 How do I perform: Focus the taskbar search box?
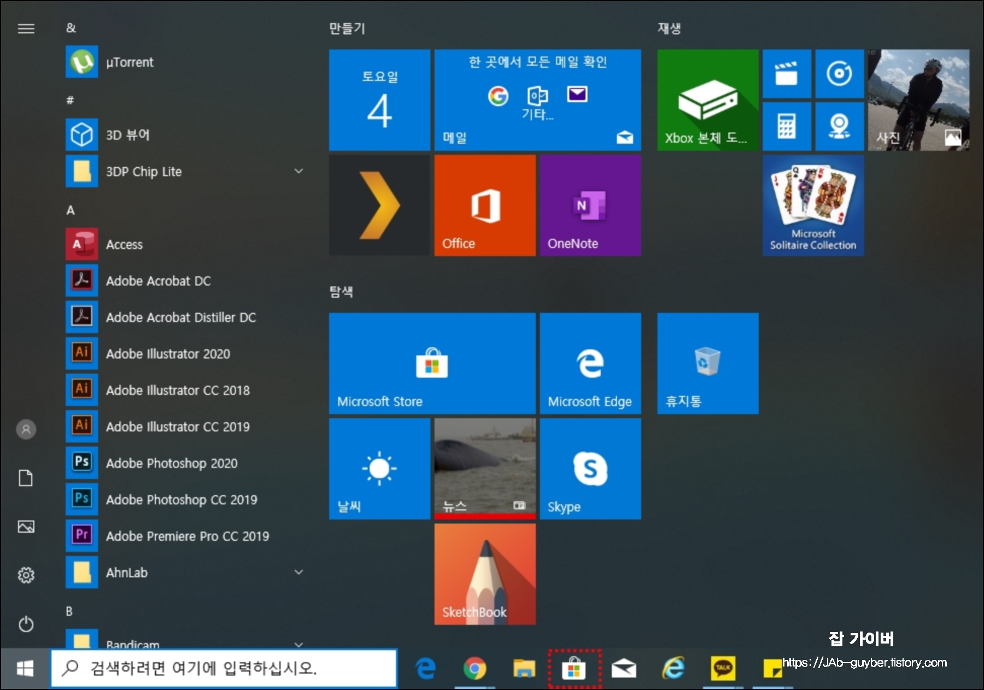tap(224, 668)
